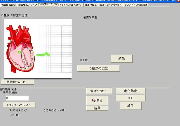Play the 開発者のムービー
This screenshot has height=126, width=180.
pos(17,82)
